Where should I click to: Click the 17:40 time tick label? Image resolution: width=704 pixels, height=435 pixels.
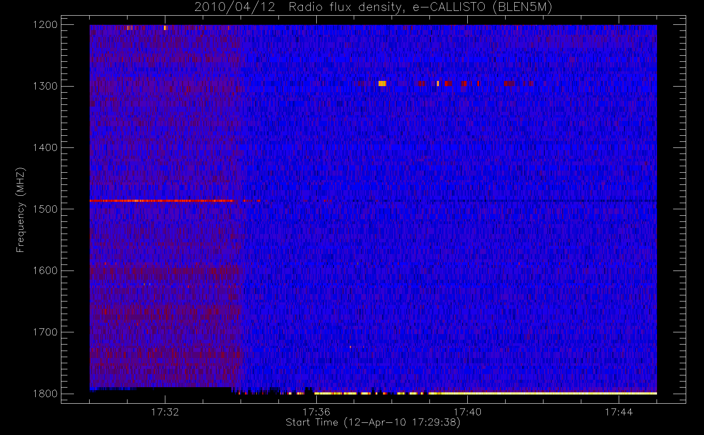pyautogui.click(x=468, y=412)
